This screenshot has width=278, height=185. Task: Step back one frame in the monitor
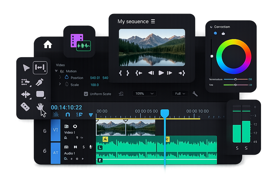[151, 73]
